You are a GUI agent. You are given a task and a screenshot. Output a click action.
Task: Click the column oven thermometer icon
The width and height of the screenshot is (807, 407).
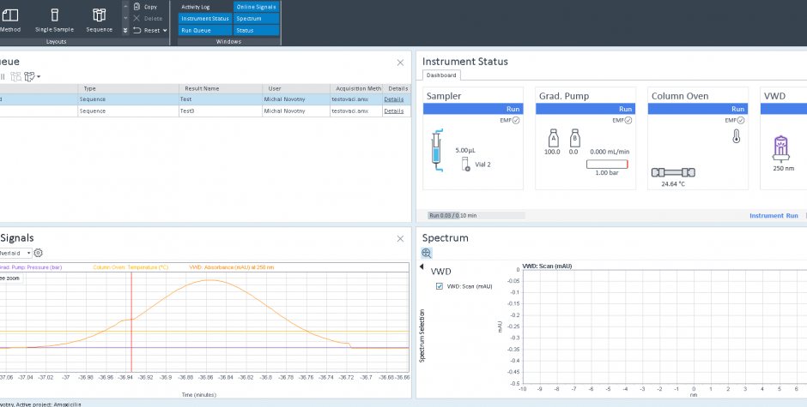pyautogui.click(x=737, y=136)
